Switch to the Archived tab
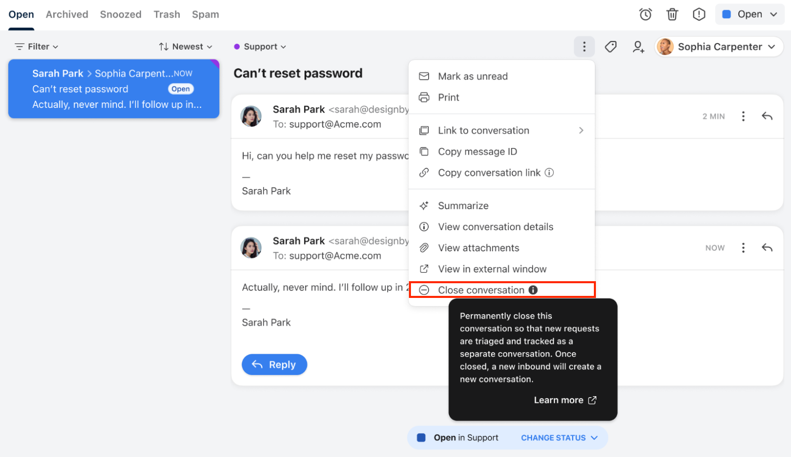 point(67,14)
